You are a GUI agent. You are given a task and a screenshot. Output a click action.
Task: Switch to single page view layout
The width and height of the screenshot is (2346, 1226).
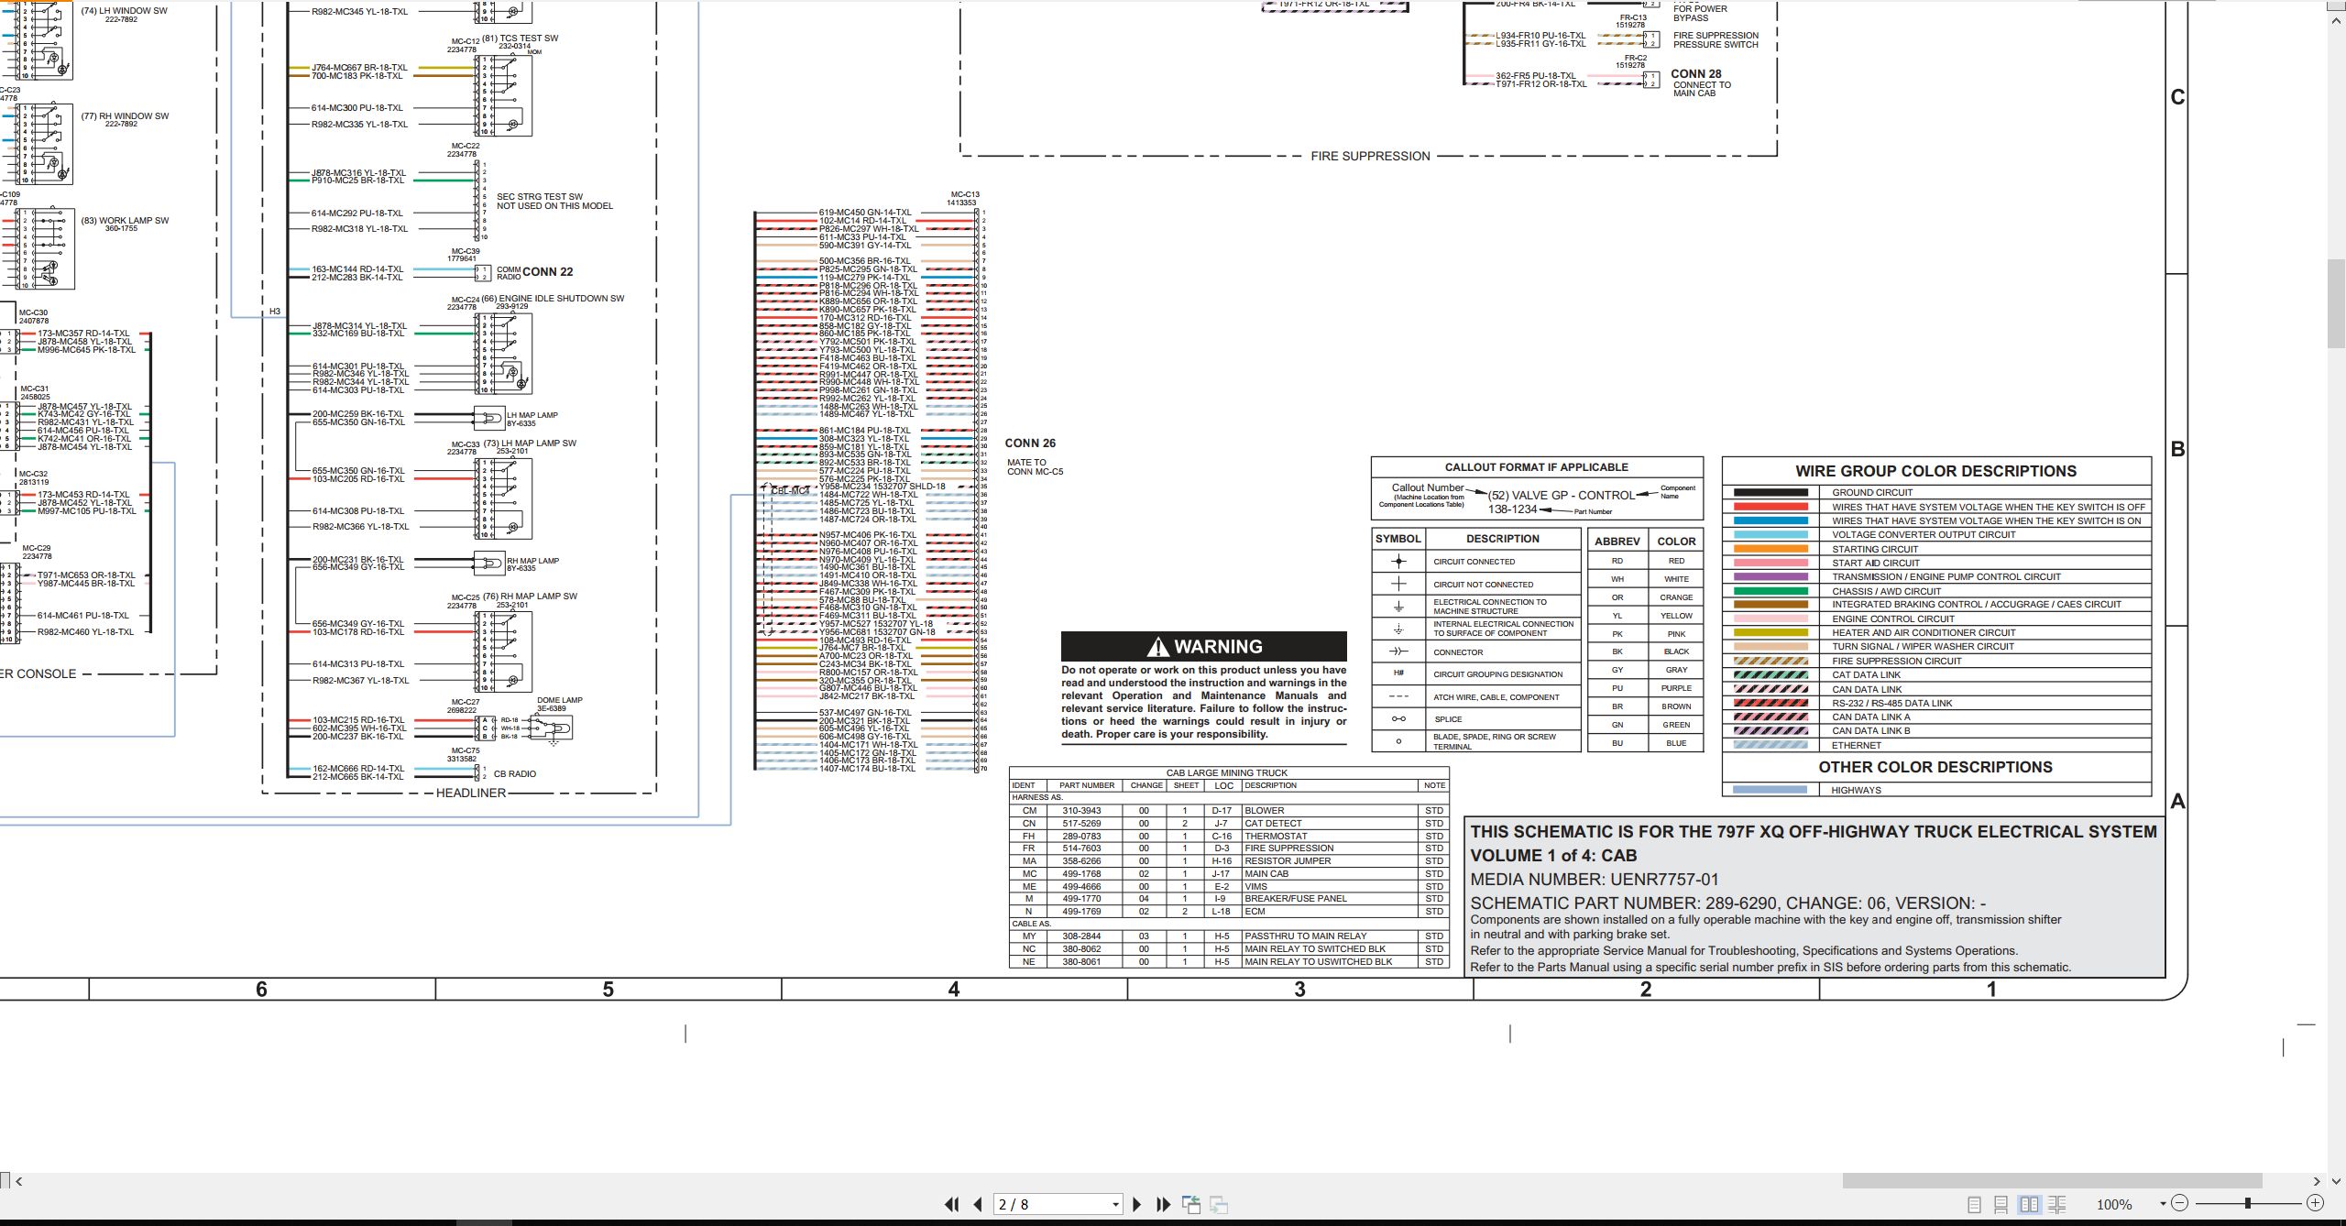pos(1974,1204)
